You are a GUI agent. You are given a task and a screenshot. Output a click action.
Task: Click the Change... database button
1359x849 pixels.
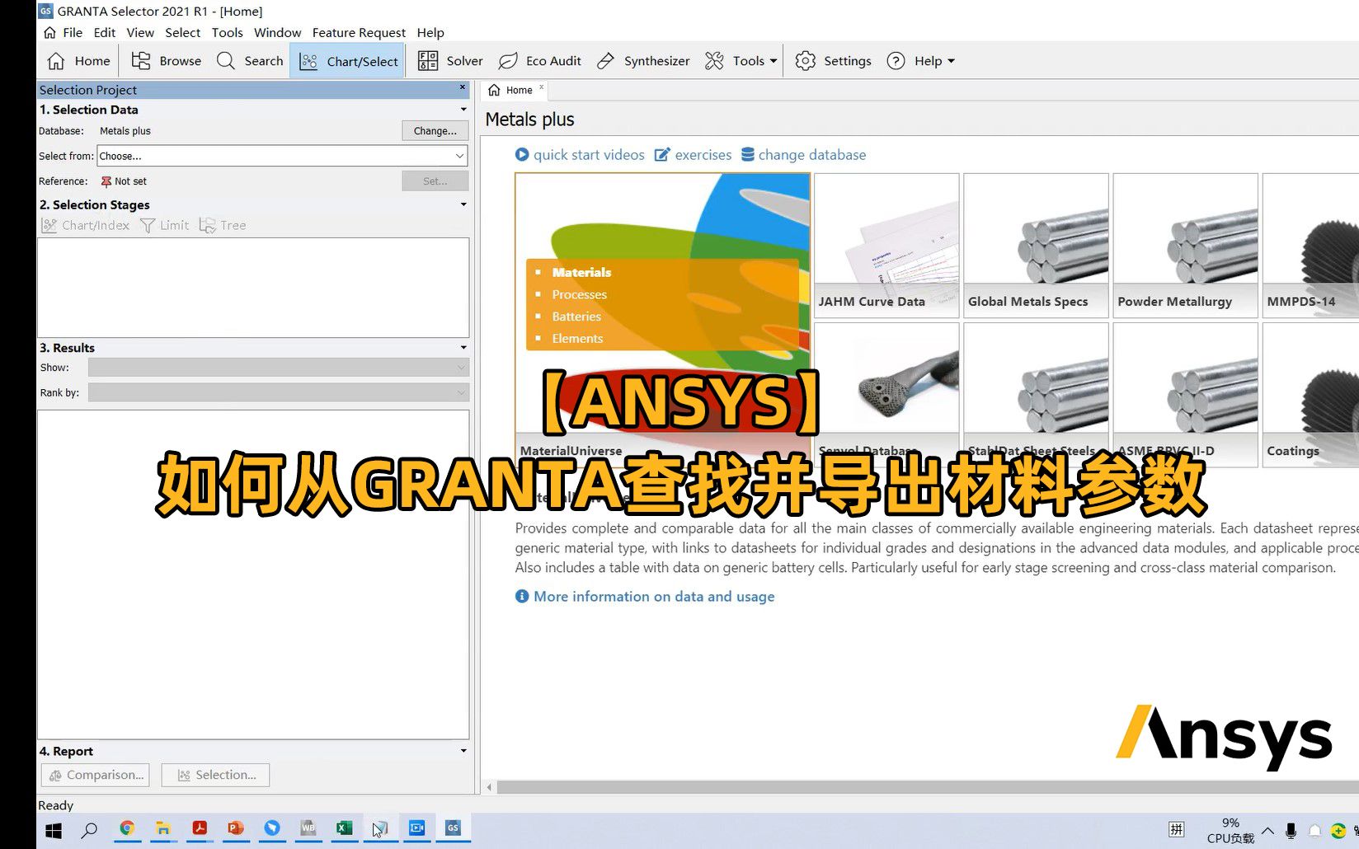(435, 131)
